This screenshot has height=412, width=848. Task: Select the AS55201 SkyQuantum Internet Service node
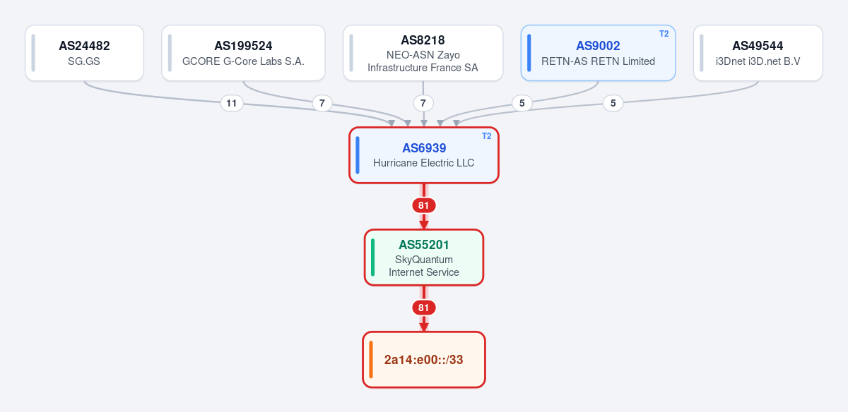coord(424,257)
